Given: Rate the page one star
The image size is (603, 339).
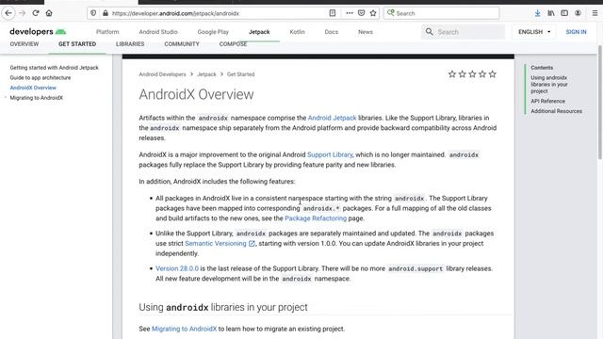Looking at the screenshot, I should (x=452, y=74).
